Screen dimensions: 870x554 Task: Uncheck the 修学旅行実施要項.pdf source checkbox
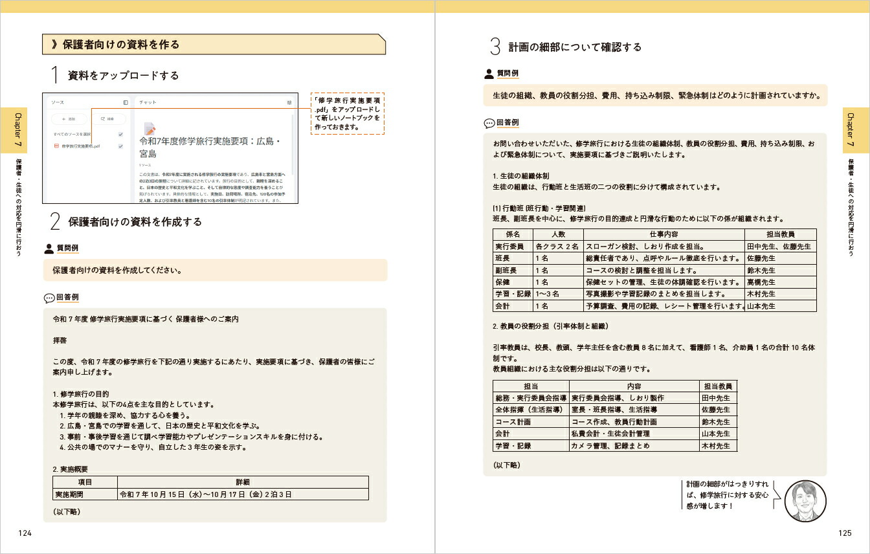pos(120,147)
